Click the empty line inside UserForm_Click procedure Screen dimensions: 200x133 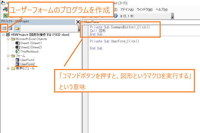[144, 45]
